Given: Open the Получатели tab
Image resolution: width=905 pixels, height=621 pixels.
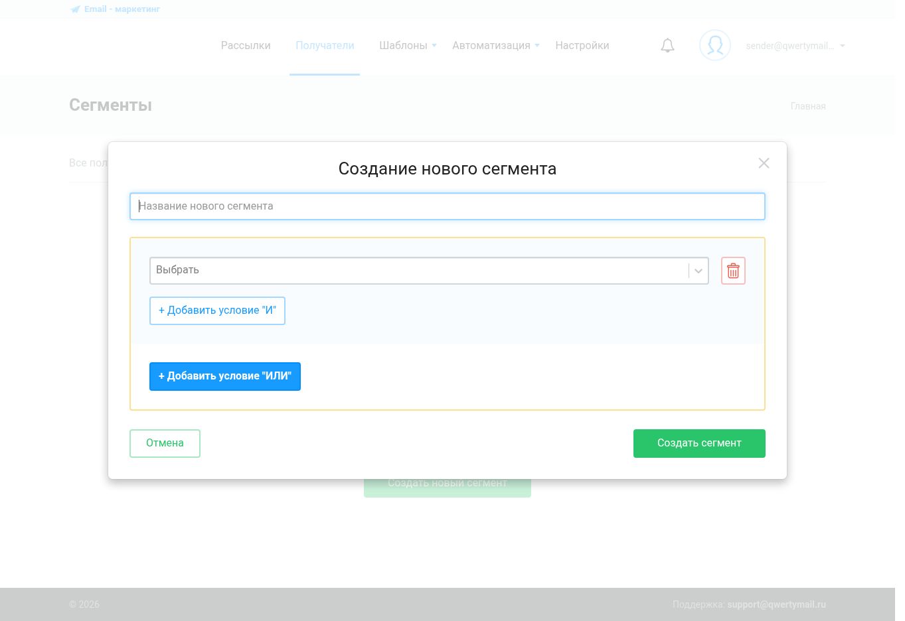Looking at the screenshot, I should pos(325,46).
